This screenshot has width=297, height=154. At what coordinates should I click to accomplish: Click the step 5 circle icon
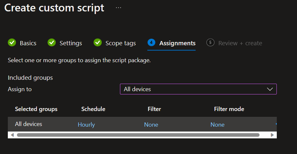(x=210, y=43)
